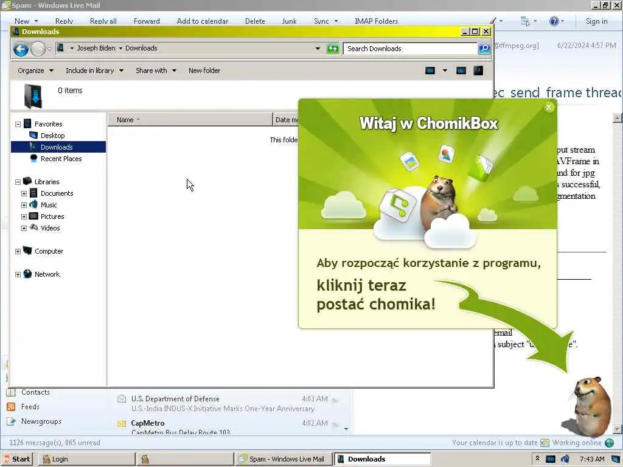The height and width of the screenshot is (467, 623).
Task: Expand the Documents library node
Action: coord(24,194)
